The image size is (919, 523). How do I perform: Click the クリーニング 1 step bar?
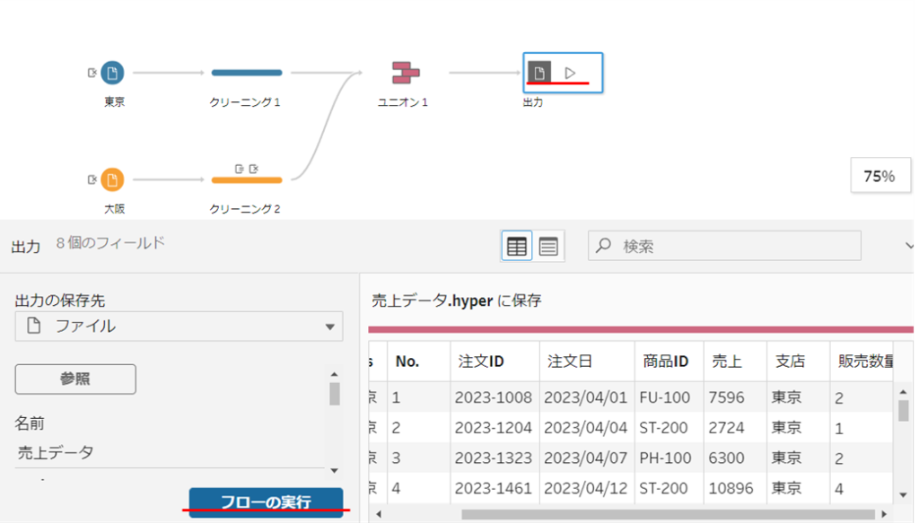pos(247,73)
